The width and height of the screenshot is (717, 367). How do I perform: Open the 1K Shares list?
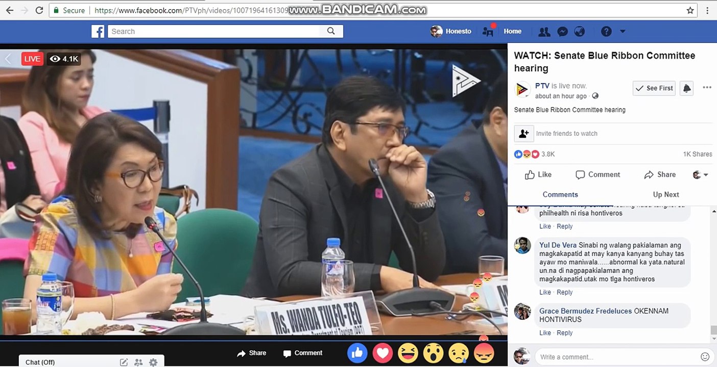698,154
